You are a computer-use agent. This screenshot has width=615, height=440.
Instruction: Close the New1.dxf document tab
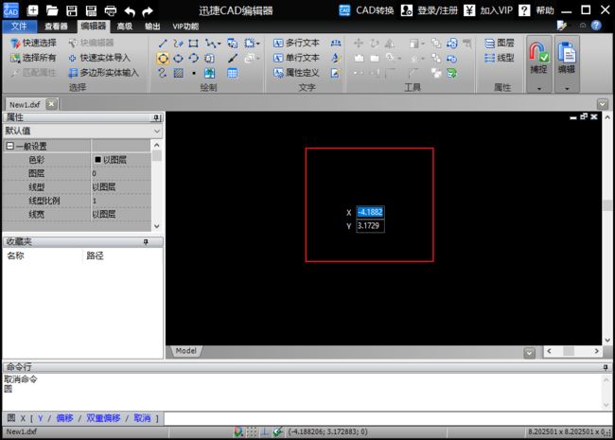click(x=51, y=104)
